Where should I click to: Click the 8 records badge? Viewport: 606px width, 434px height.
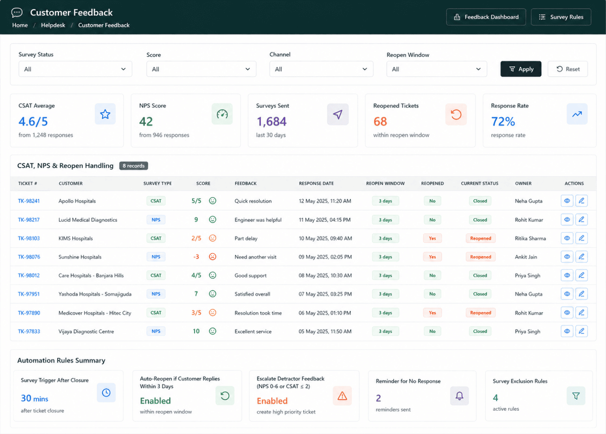134,166
